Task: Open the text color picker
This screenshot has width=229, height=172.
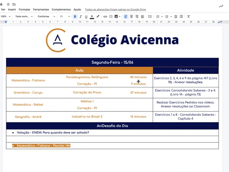Action: [x=92, y=17]
